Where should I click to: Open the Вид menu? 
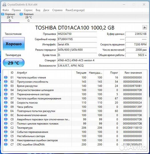(38, 10)
